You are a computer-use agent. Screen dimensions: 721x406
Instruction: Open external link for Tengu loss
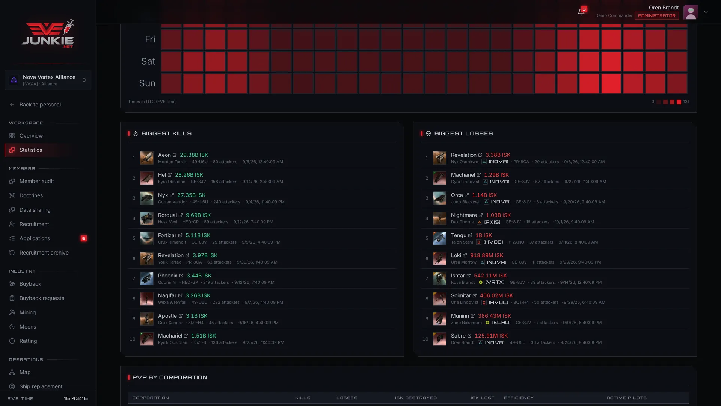[470, 235]
